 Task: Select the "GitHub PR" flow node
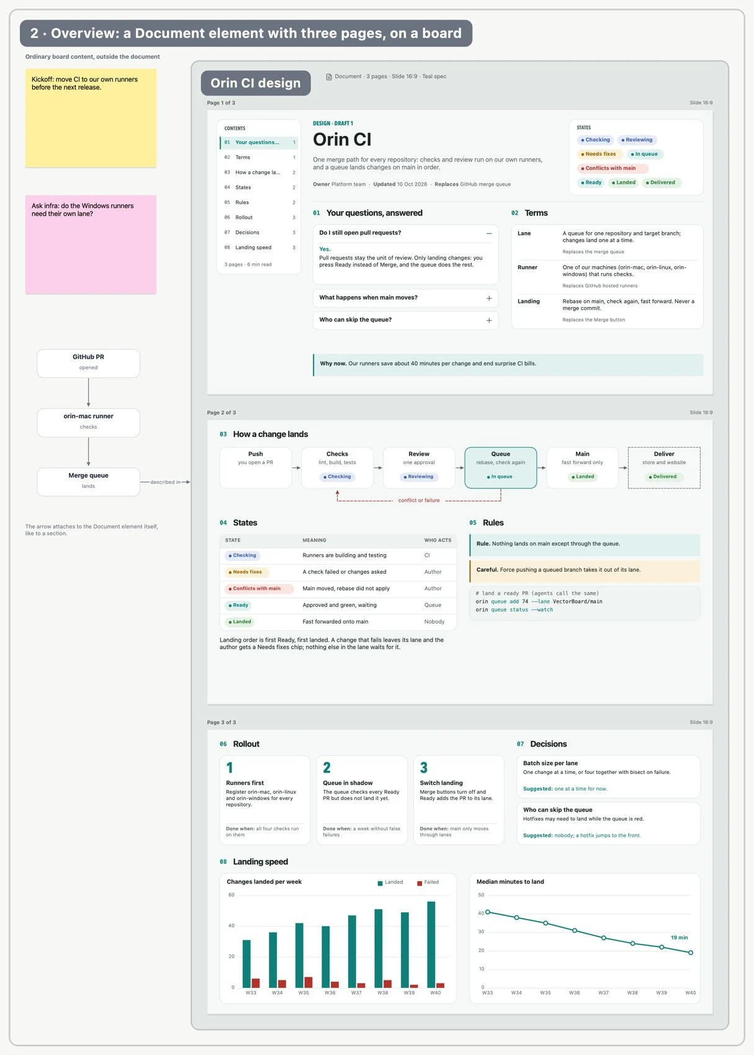pyautogui.click(x=88, y=363)
